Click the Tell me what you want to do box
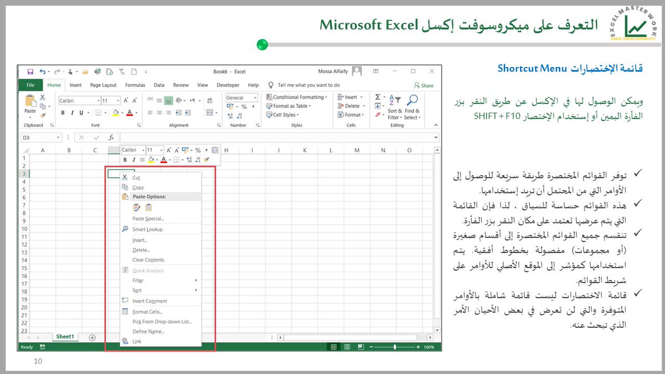This screenshot has width=665, height=374. [304, 85]
